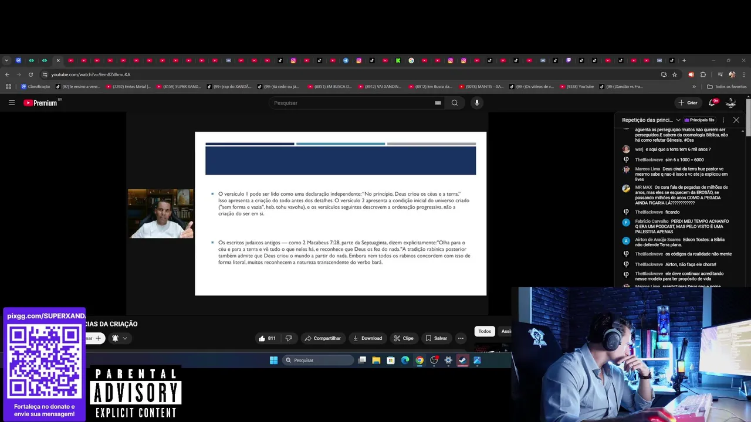This screenshot has width=751, height=422.
Task: Click chat author name MR MAX
Action: (643, 188)
